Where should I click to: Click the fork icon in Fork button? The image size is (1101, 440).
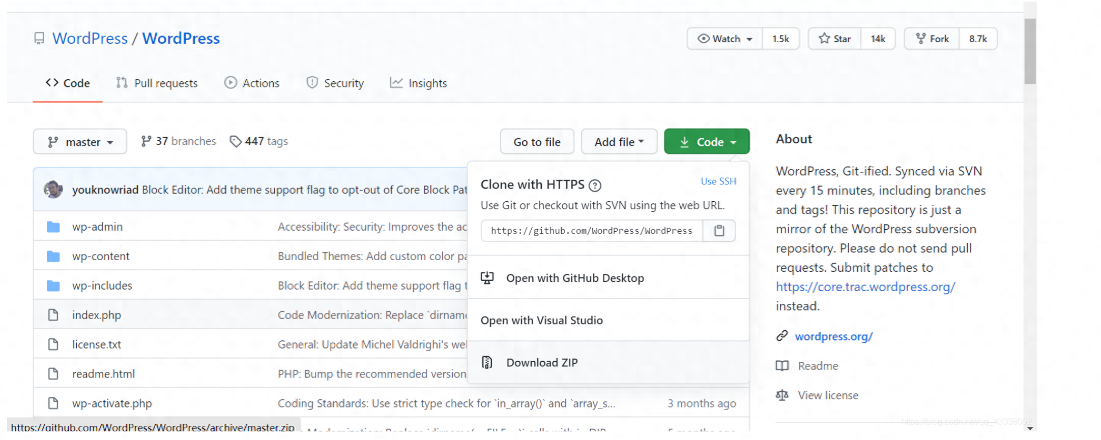(920, 39)
